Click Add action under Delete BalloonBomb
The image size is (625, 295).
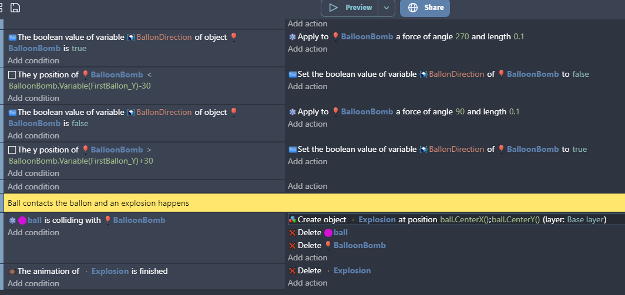pos(307,258)
